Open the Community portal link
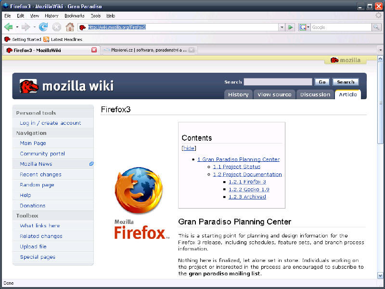This screenshot has height=289, width=385. pos(42,154)
